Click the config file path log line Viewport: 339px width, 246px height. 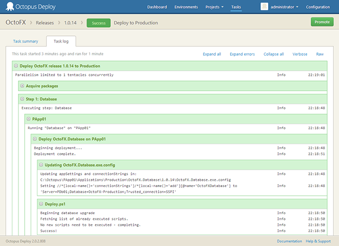[136, 180]
